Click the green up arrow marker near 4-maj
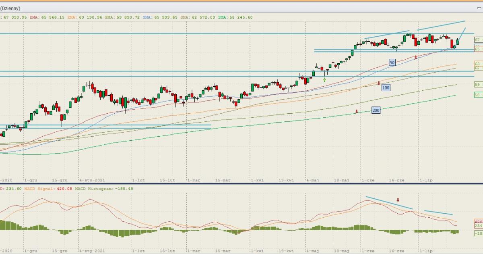Viewport: 483px width, 254px height. 324,80
